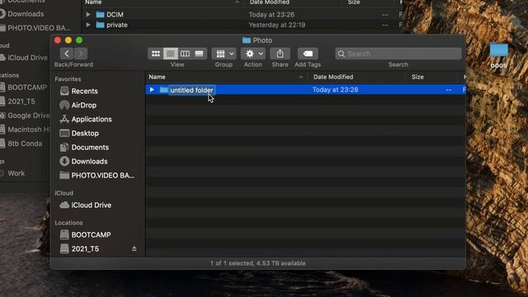
Task: Open iCloud Drive in Photo window sidebar
Action: (x=91, y=205)
